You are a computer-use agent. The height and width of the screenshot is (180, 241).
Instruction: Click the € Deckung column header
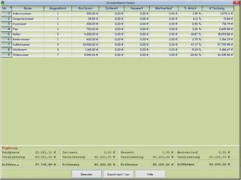coord(218,8)
